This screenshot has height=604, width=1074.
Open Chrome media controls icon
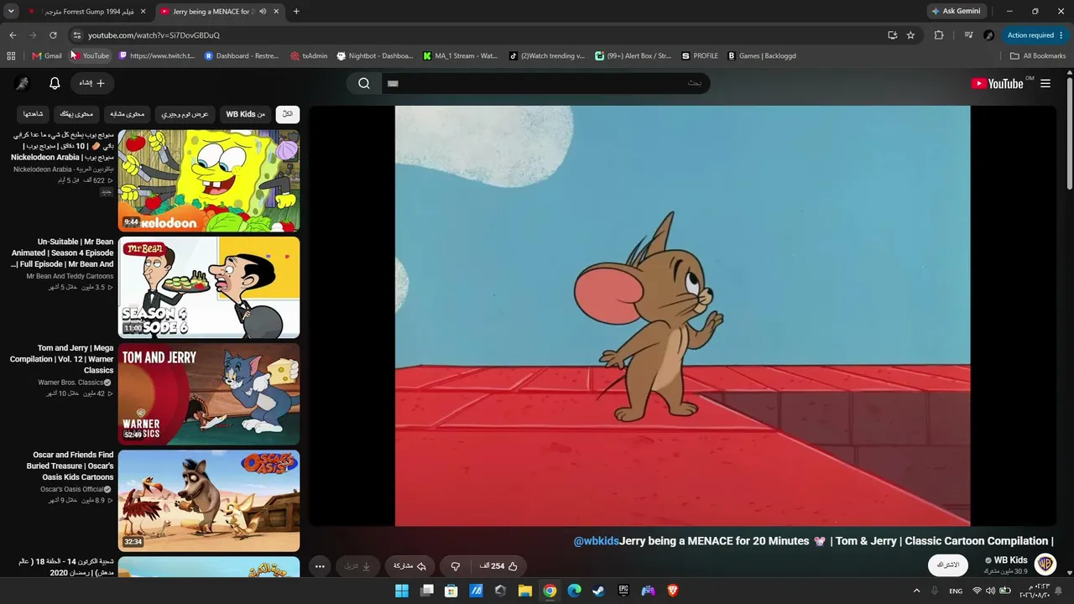point(968,35)
